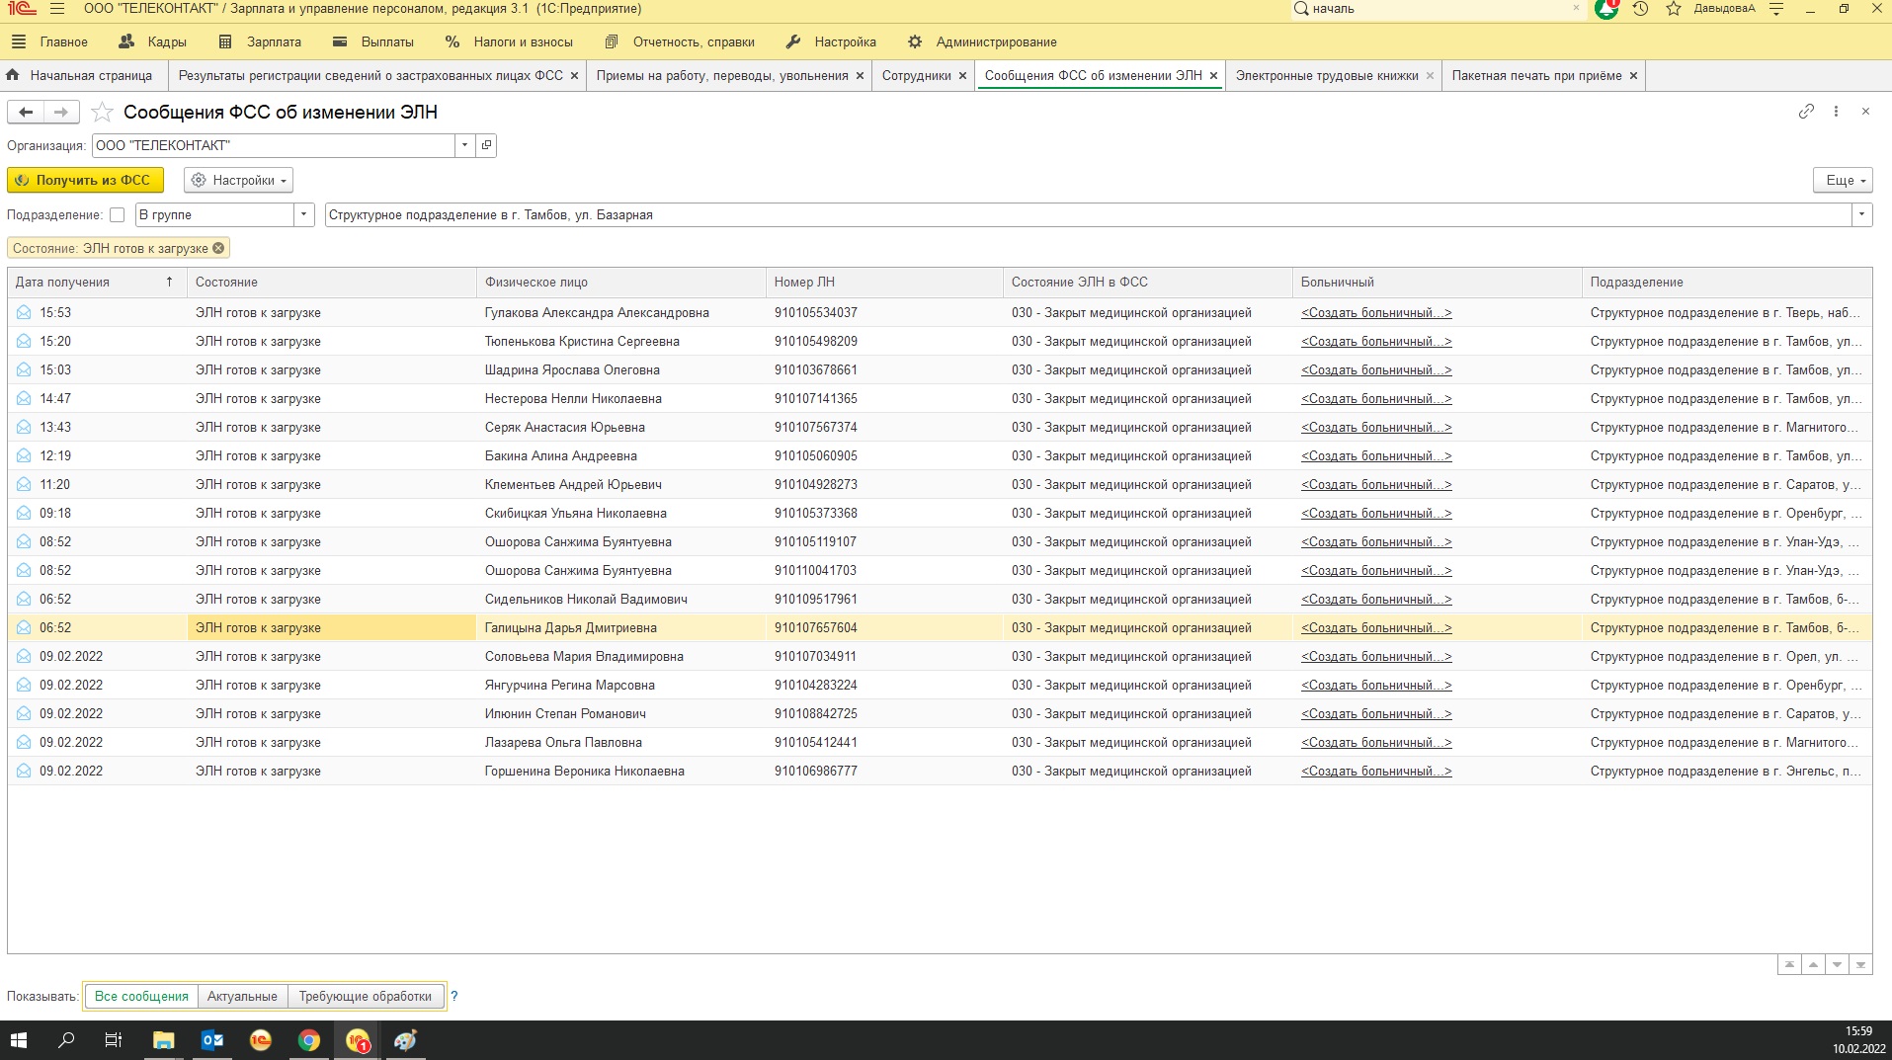The image size is (1892, 1060).
Task: Show 'Требующие обработки' messages
Action: (366, 996)
